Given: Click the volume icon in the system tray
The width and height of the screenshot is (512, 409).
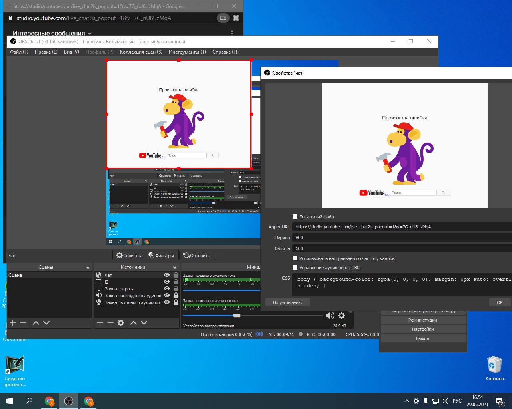Looking at the screenshot, I should pyautogui.click(x=445, y=401).
